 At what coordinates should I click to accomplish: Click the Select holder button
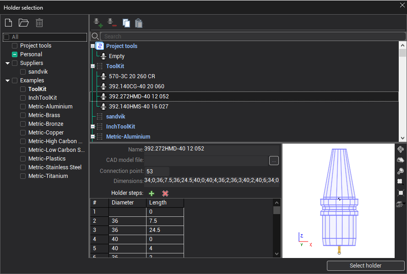365,266
